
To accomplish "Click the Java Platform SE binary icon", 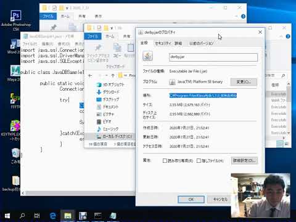I will click(172, 82).
